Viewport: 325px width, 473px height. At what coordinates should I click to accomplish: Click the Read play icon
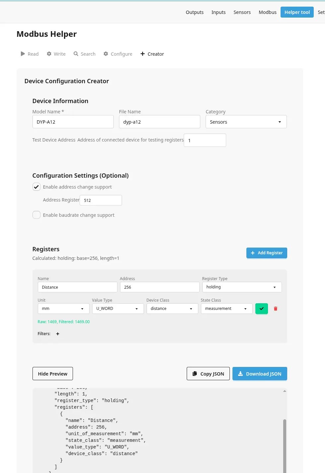pyautogui.click(x=23, y=54)
